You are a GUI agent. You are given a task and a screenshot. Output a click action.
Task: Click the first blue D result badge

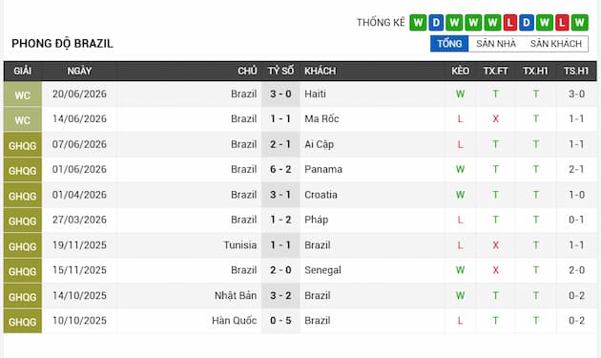coord(436,23)
